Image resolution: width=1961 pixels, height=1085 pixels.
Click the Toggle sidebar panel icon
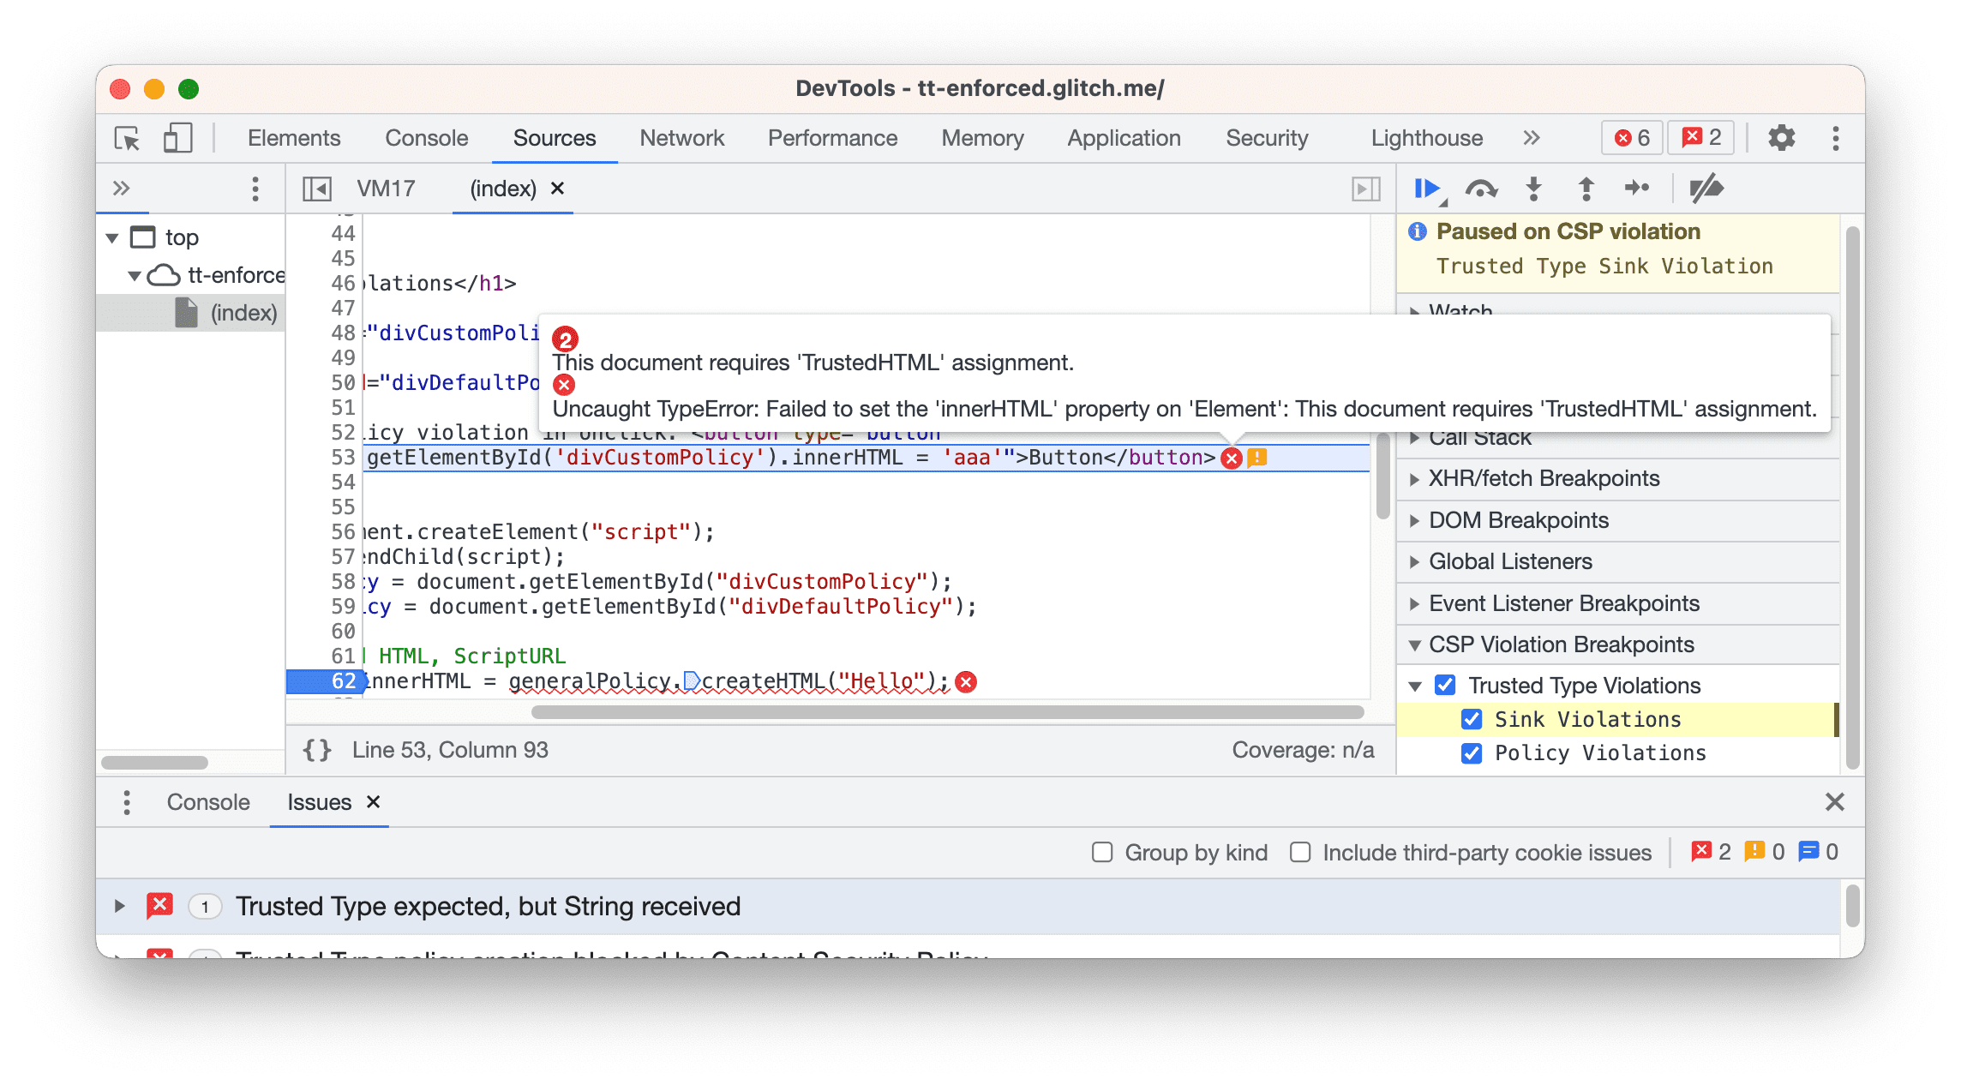318,189
